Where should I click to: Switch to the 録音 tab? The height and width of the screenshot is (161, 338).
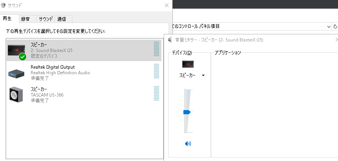point(25,19)
